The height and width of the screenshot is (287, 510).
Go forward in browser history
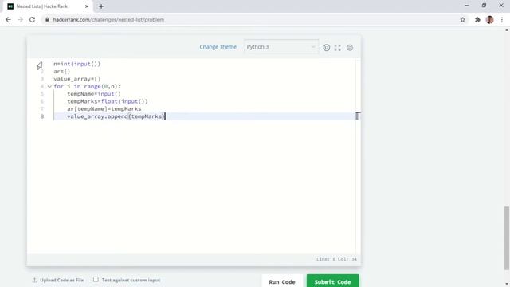coord(20,19)
